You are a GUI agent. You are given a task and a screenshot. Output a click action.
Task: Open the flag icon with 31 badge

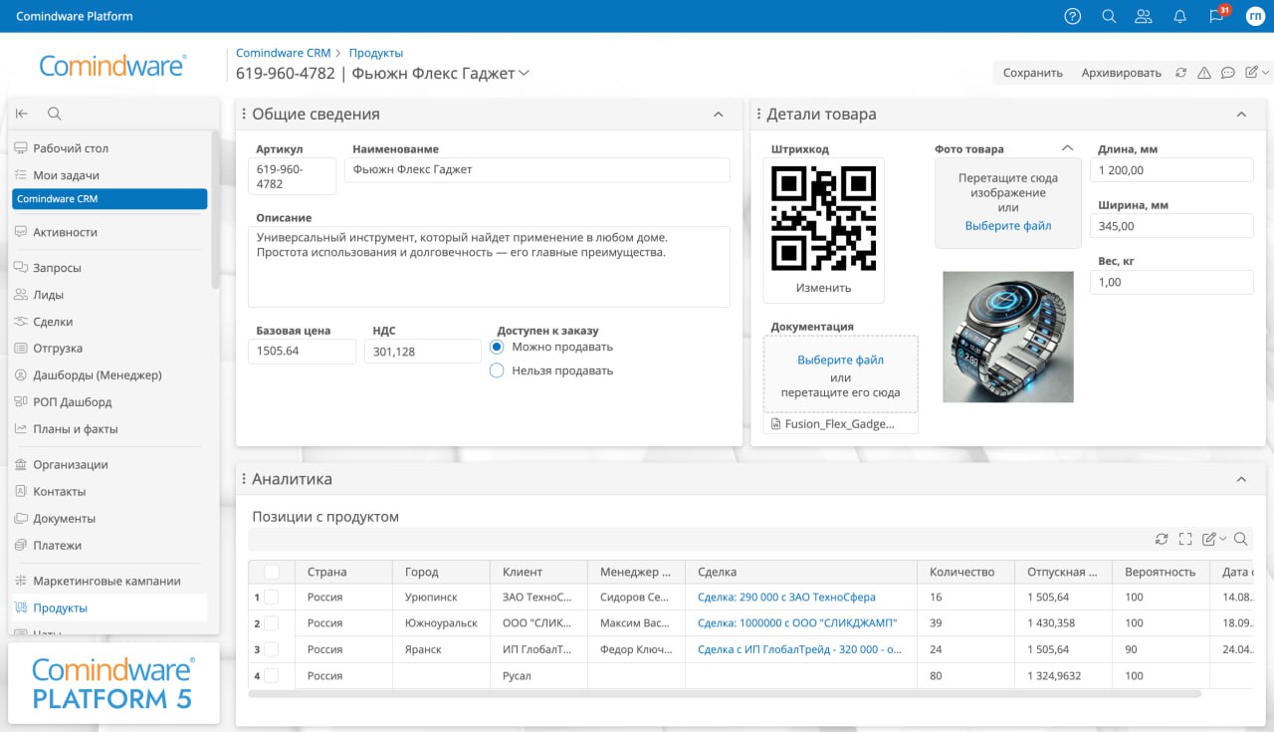tap(1217, 16)
